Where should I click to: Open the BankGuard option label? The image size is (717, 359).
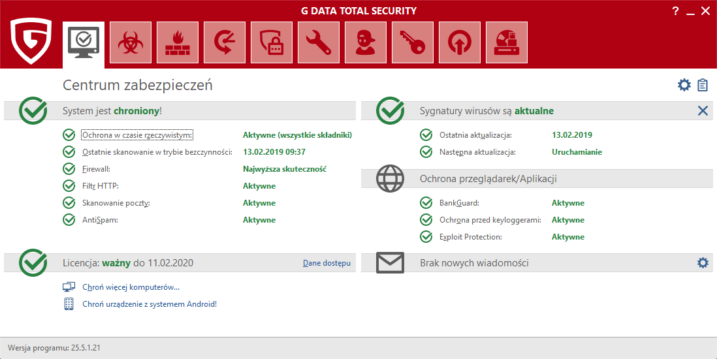(459, 202)
